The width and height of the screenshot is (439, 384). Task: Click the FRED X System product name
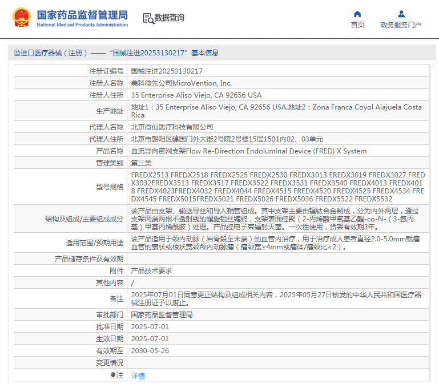click(249, 151)
